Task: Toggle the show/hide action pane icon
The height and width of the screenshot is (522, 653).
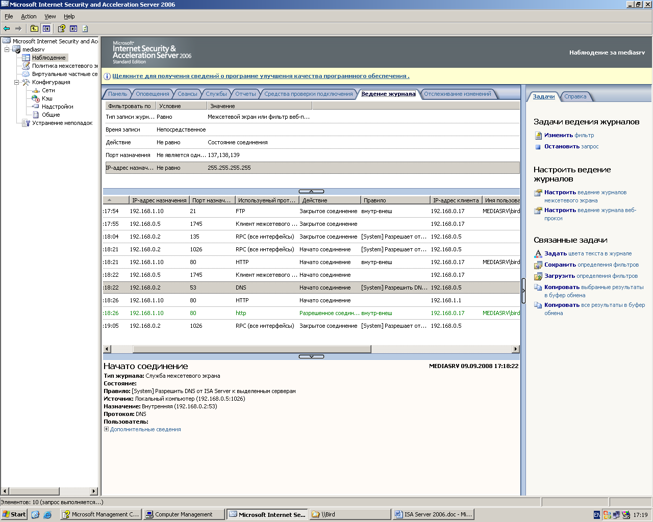Action: (x=73, y=29)
